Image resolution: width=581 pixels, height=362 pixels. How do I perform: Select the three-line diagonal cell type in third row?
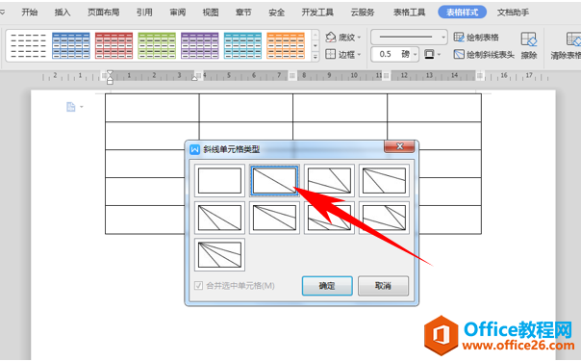coord(219,255)
